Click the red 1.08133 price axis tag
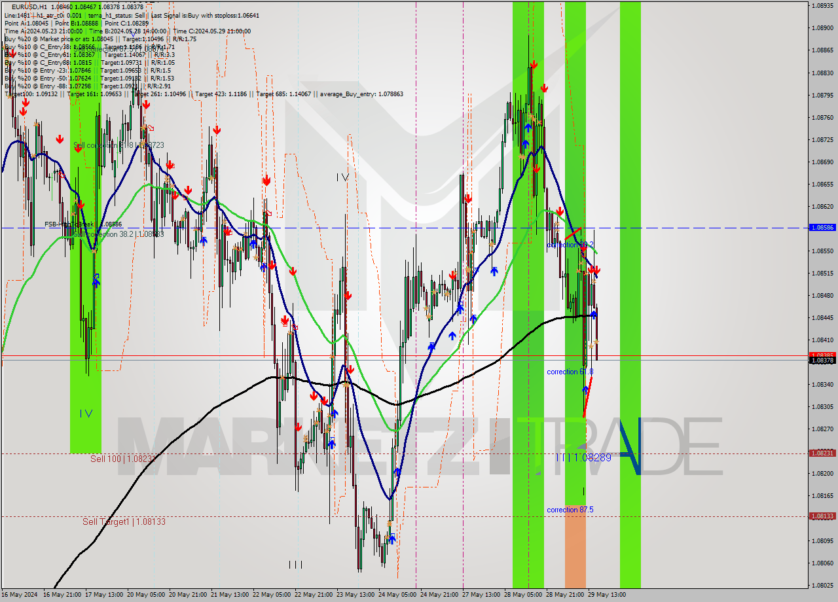838x602 pixels. click(x=822, y=516)
